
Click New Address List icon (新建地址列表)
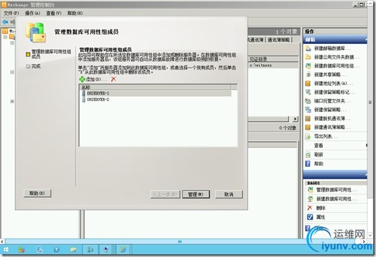click(x=308, y=84)
